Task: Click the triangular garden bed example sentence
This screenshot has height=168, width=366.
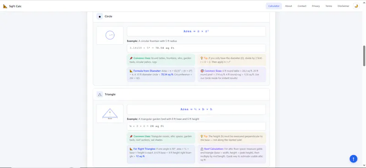Action: [x=163, y=119]
